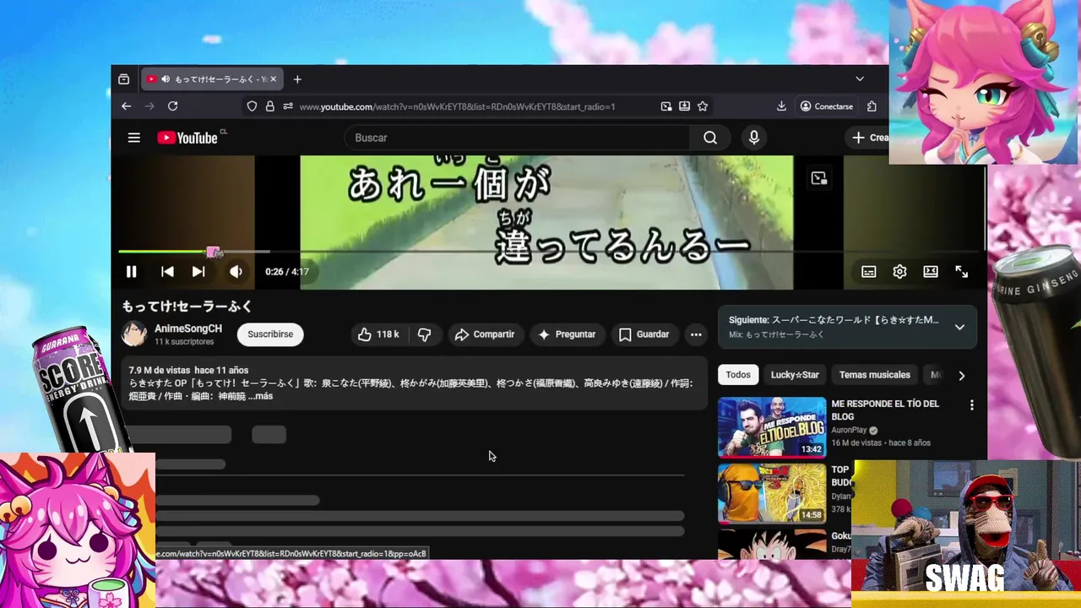
Task: Open more actions three-dot menu
Action: tap(696, 334)
